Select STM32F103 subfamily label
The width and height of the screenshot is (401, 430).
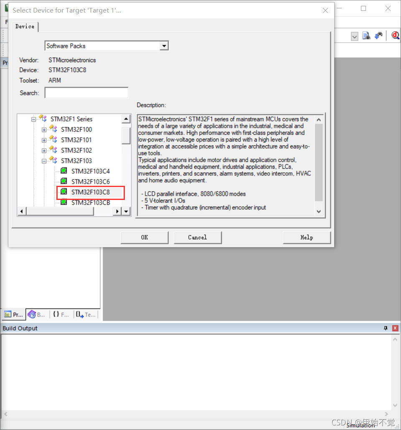pyautogui.click(x=76, y=161)
